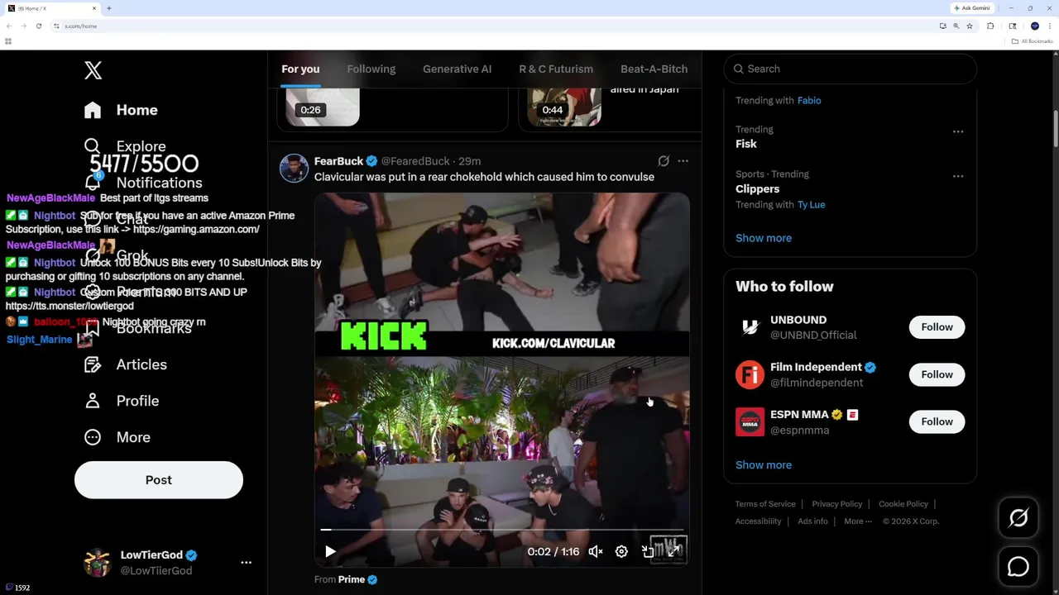Switch to the Generative AI tab
This screenshot has height=595, width=1059.
click(457, 69)
